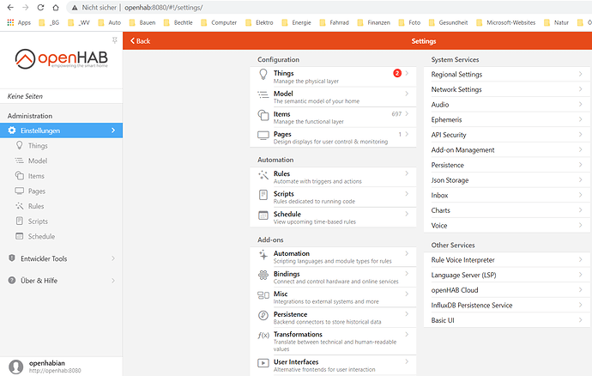Expand Entwickler Tools menu chevron
Viewport: 592px width, 376px height.
point(113,258)
